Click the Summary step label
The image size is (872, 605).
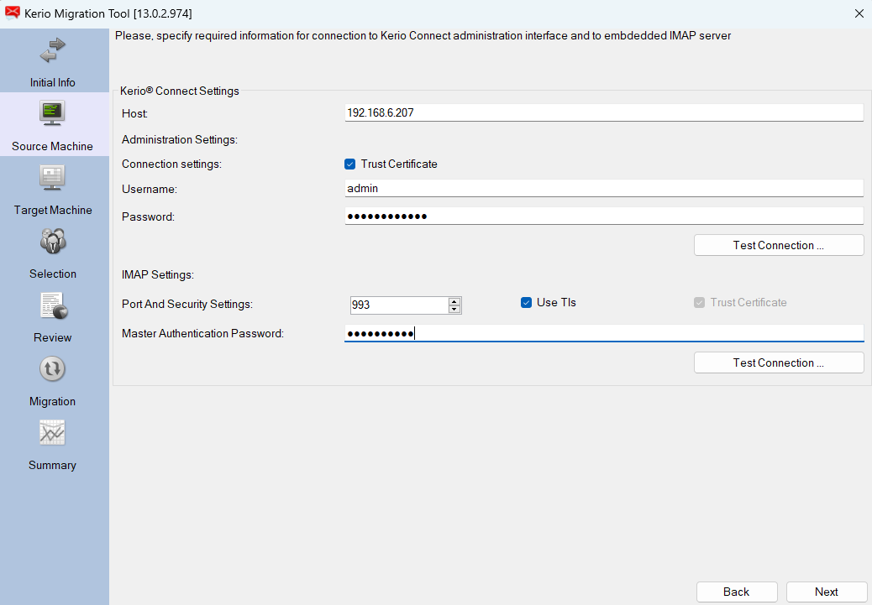click(52, 465)
